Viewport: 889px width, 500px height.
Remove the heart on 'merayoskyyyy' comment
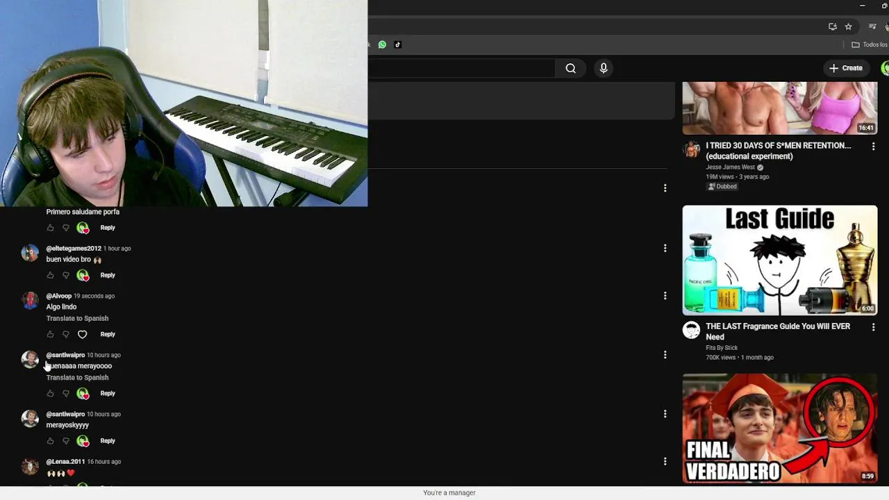[83, 440]
